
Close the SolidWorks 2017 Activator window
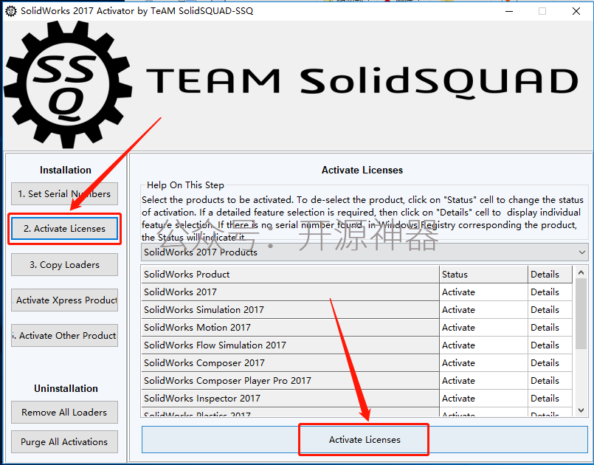[576, 11]
